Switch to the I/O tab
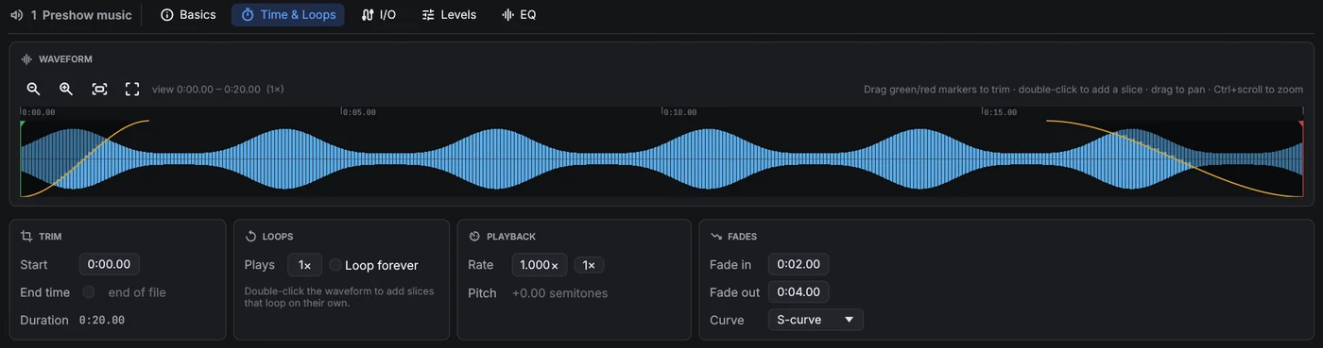This screenshot has width=1323, height=348. pyautogui.click(x=378, y=14)
